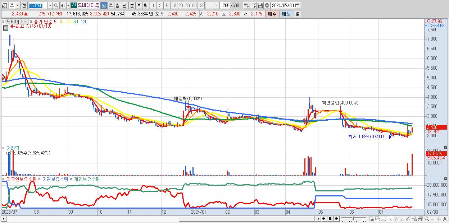The image size is (449, 223).
Task: Select interval 60 button
Action: coord(194,5)
